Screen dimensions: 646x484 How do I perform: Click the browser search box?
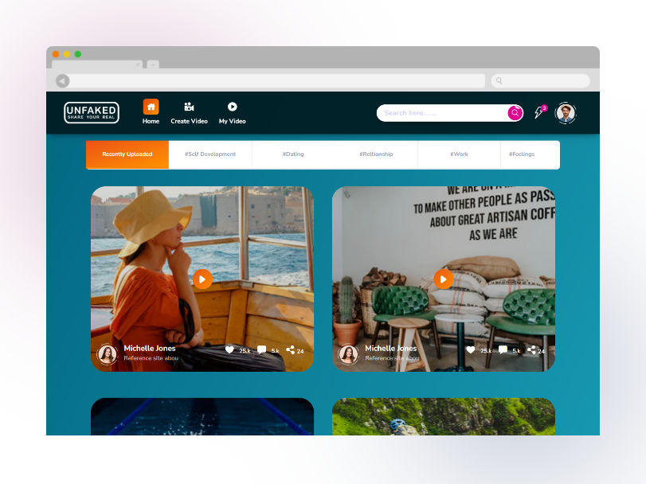541,81
